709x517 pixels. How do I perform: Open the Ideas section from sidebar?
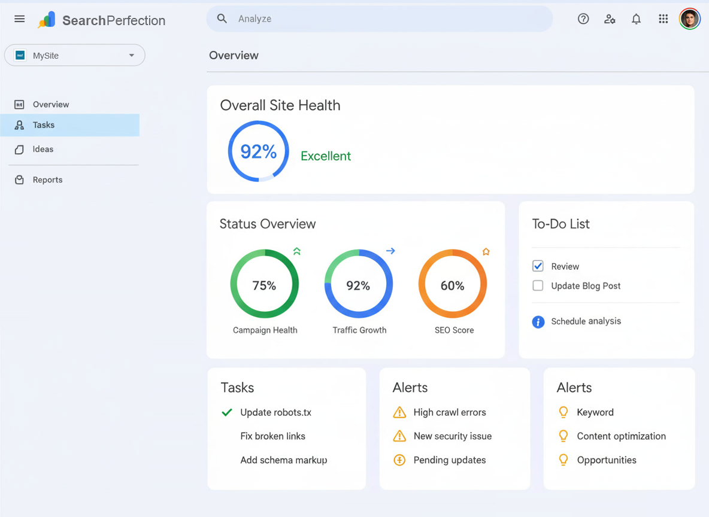pyautogui.click(x=44, y=149)
